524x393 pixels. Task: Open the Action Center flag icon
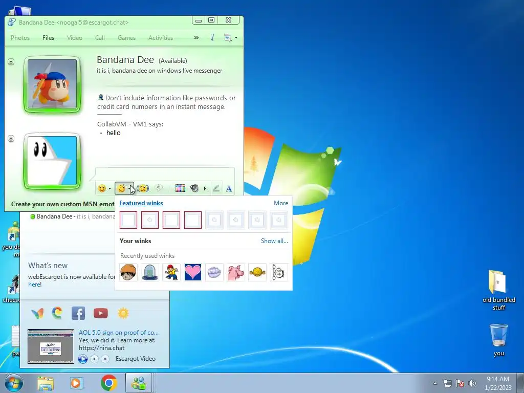click(x=460, y=383)
